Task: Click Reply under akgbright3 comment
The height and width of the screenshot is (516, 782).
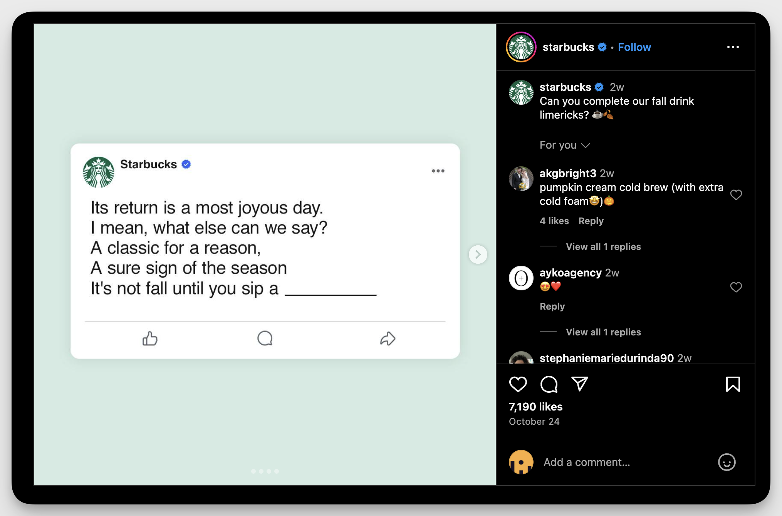Action: (592, 221)
